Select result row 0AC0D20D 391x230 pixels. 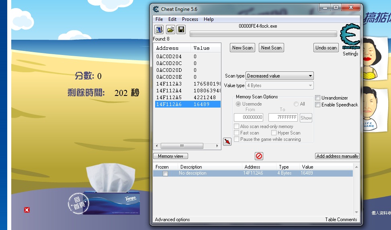point(188,70)
